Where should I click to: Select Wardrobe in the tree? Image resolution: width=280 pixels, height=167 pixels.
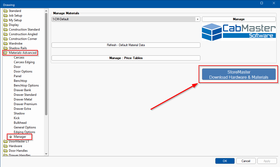[16, 43]
